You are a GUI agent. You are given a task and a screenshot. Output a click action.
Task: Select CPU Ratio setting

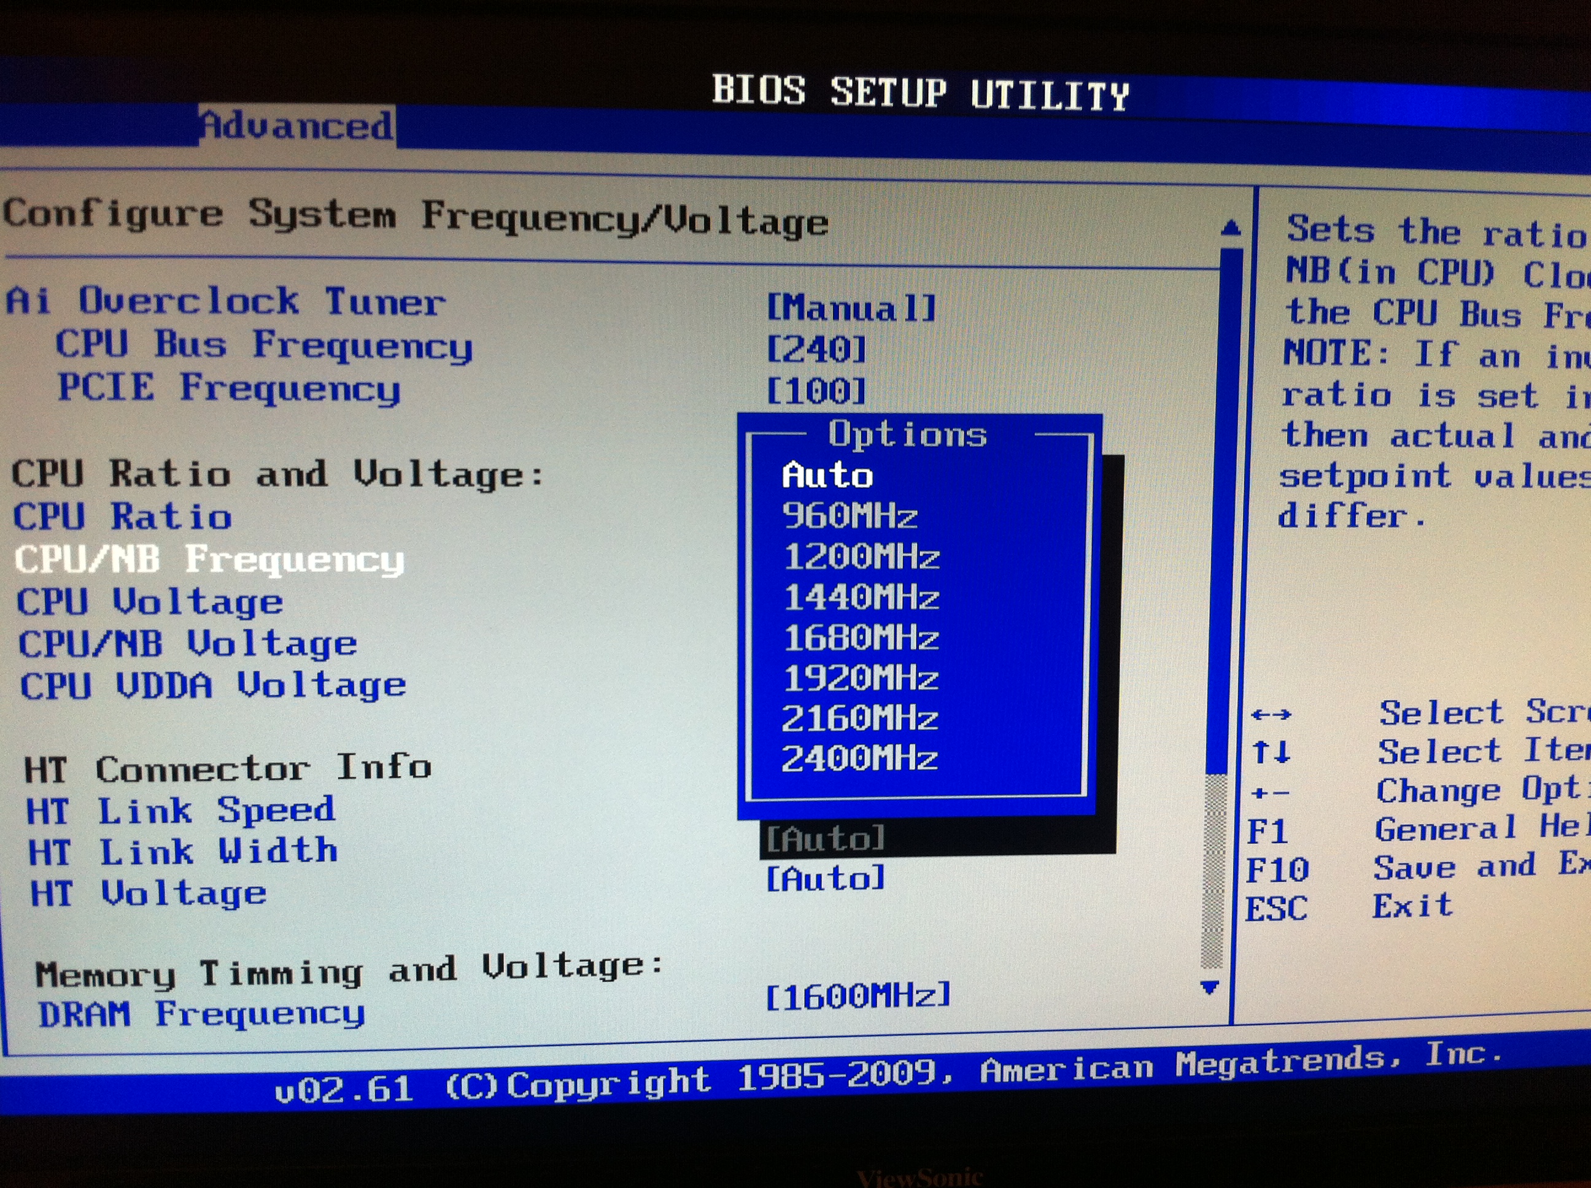[122, 516]
